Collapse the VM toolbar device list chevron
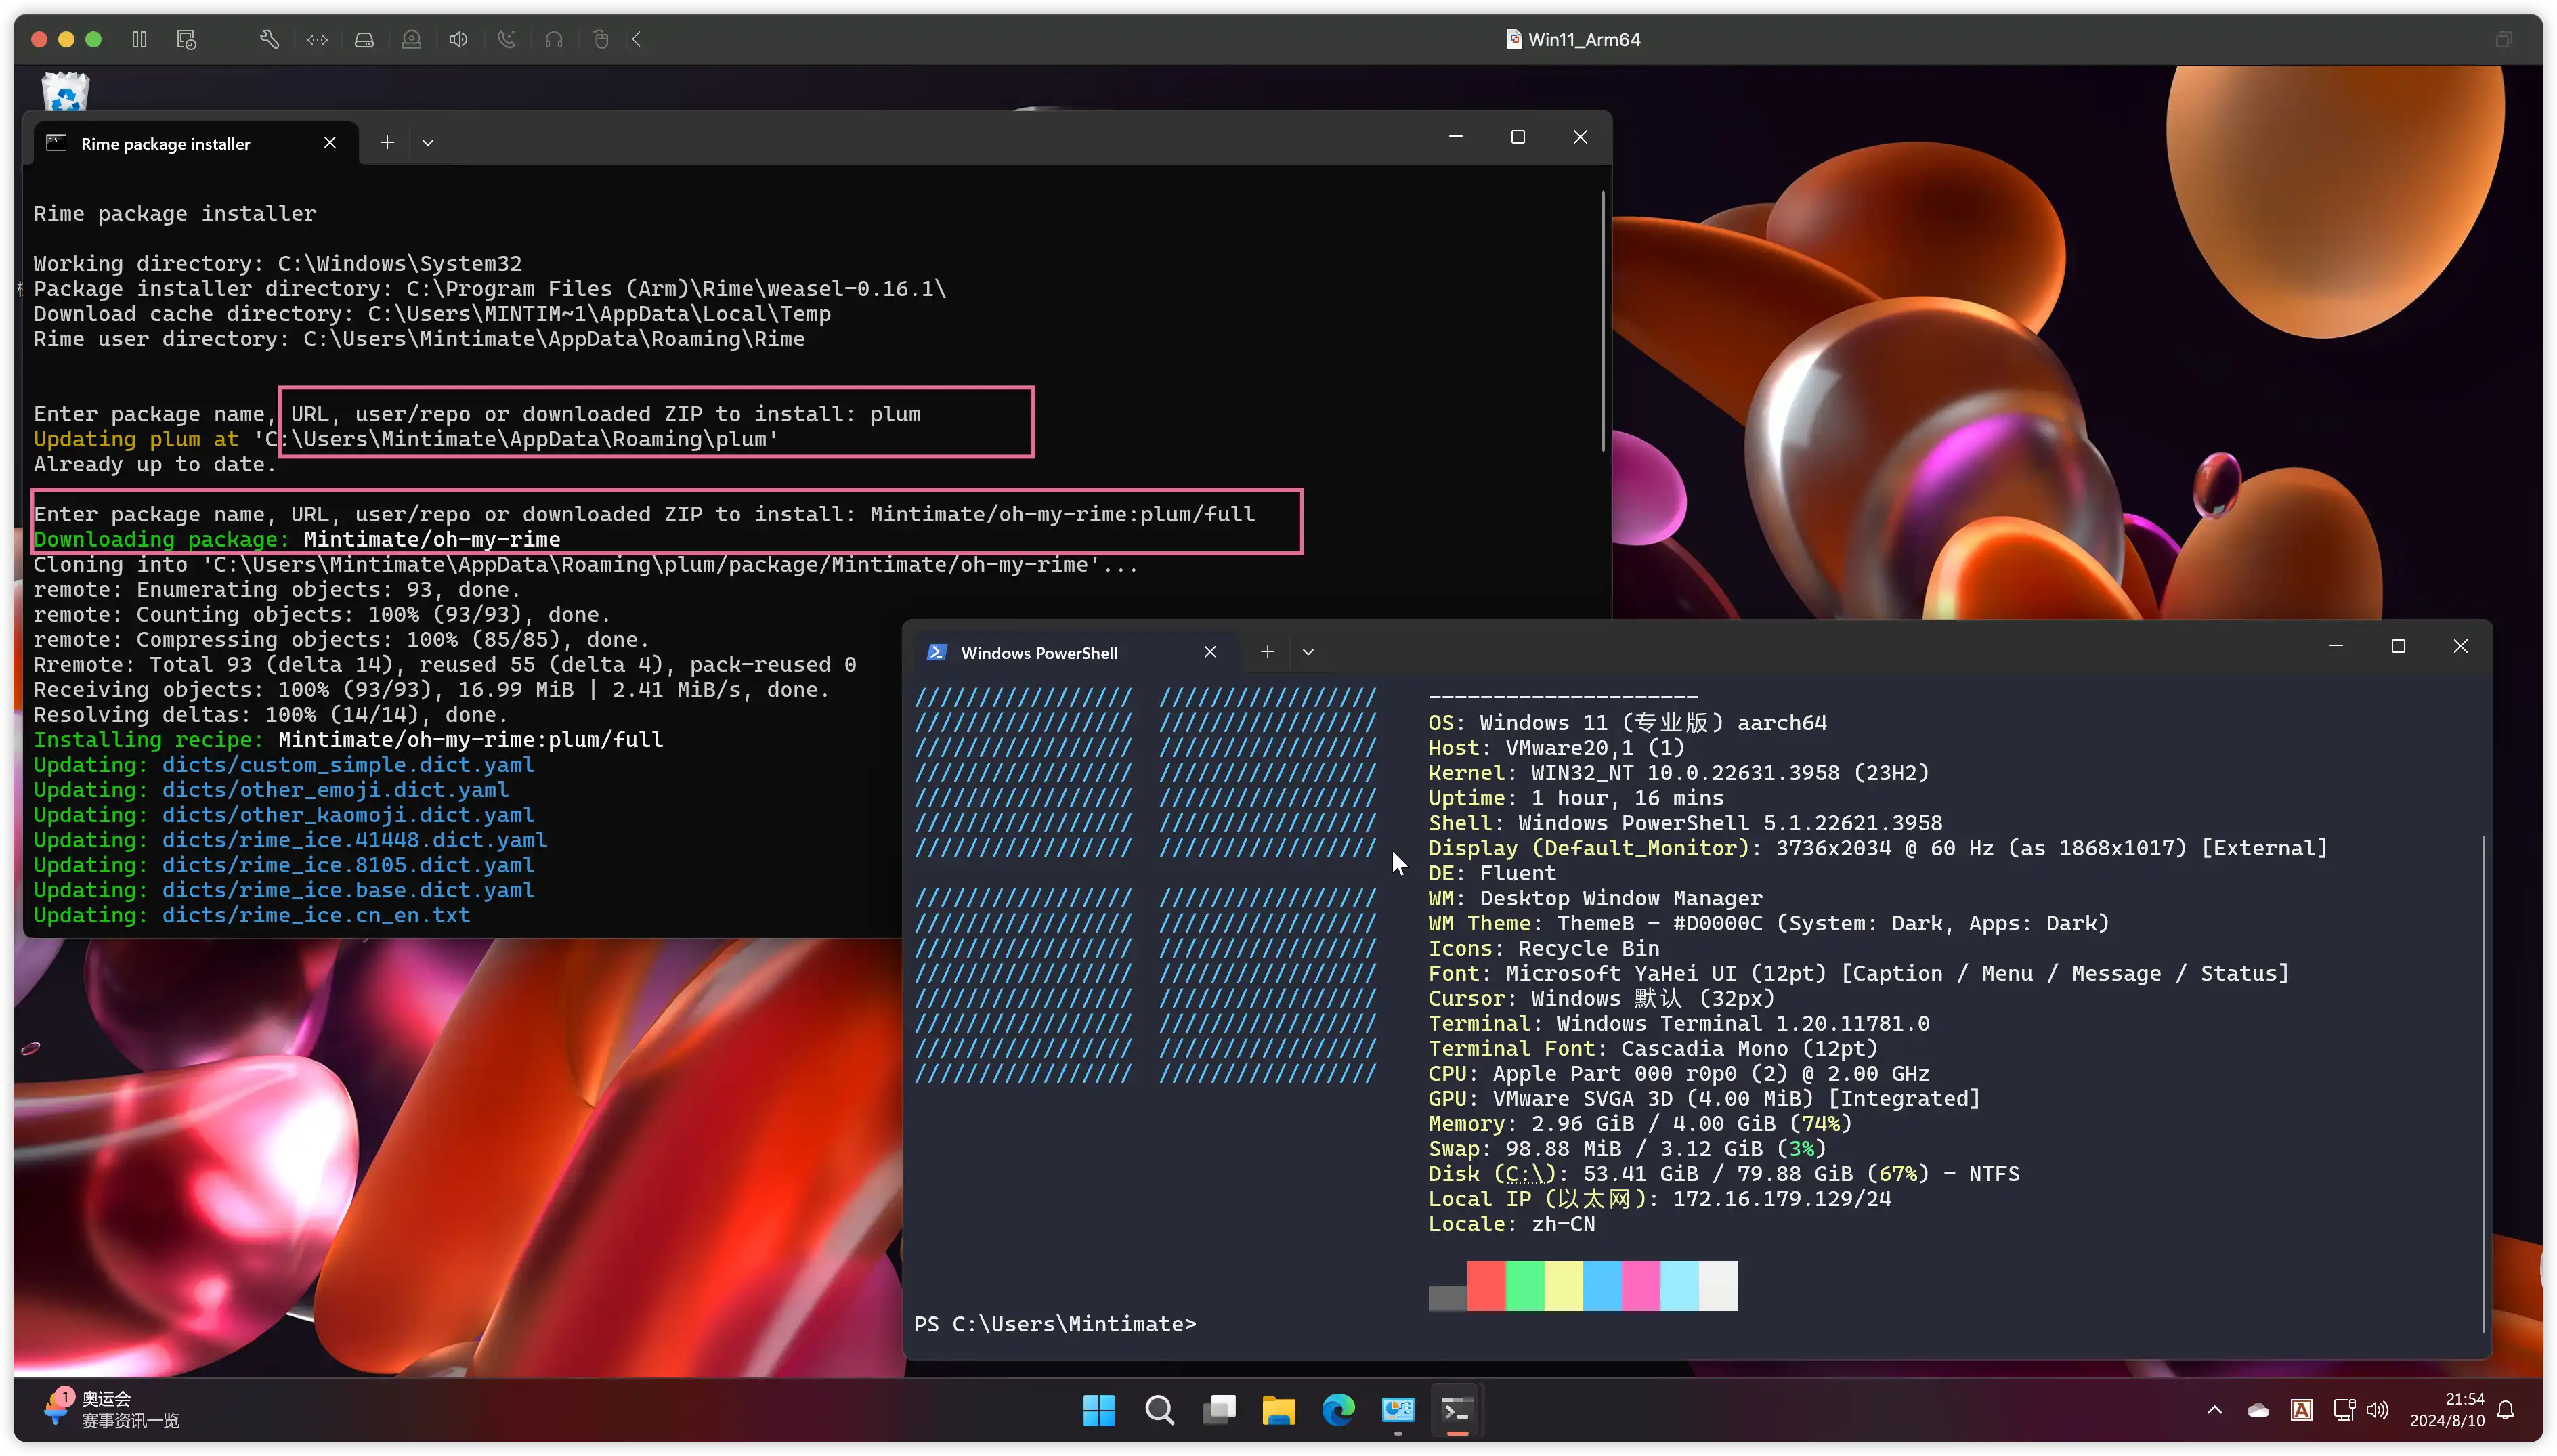 click(x=637, y=39)
